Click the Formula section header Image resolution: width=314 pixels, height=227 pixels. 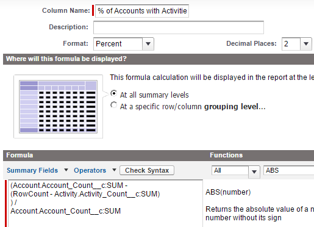20,155
